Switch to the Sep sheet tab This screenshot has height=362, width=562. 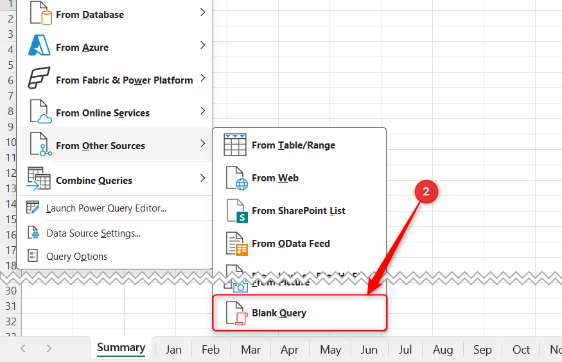[482, 350]
